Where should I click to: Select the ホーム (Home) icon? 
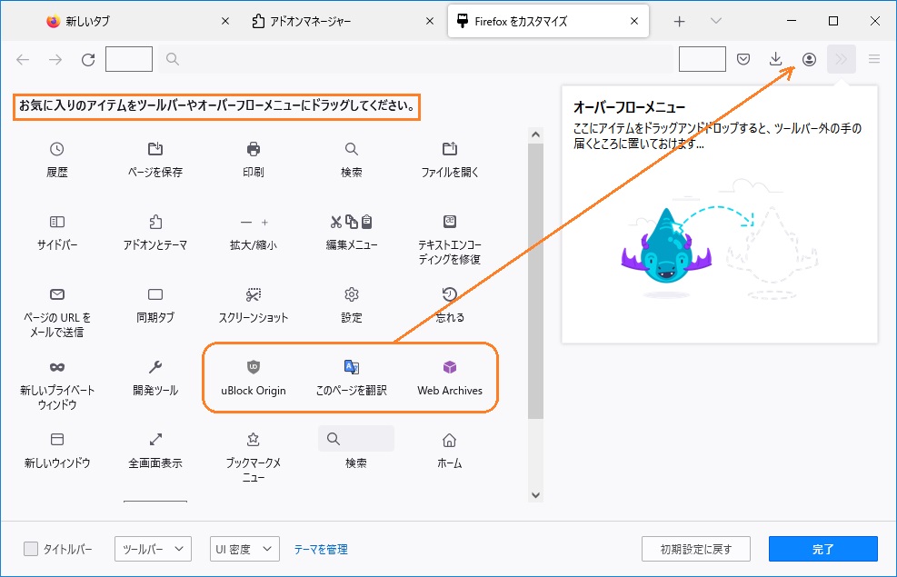tap(450, 440)
